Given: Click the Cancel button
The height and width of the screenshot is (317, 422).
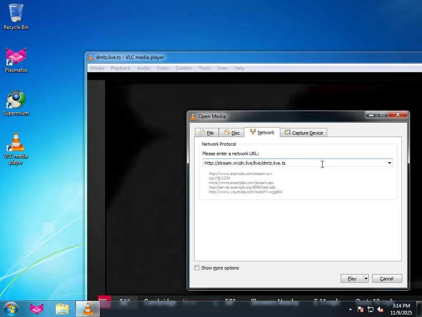Looking at the screenshot, I should pyautogui.click(x=387, y=279).
